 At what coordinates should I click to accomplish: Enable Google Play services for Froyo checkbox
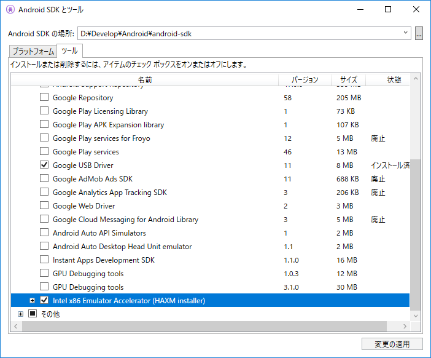pos(44,138)
